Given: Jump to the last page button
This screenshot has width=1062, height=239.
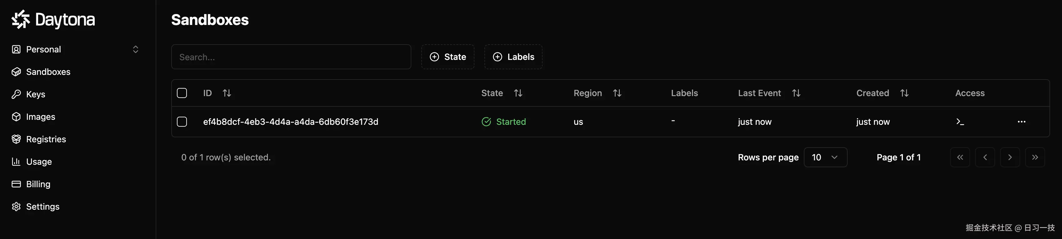Looking at the screenshot, I should point(1035,158).
